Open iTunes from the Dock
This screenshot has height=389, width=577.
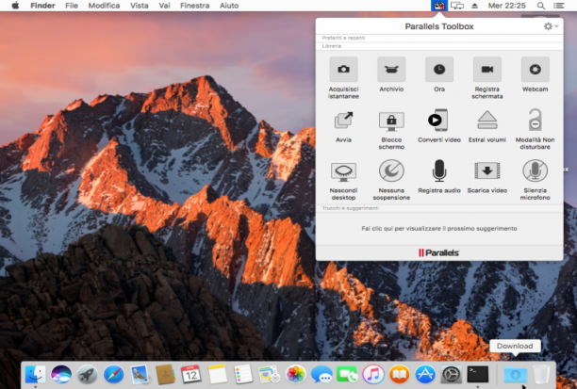point(373,375)
